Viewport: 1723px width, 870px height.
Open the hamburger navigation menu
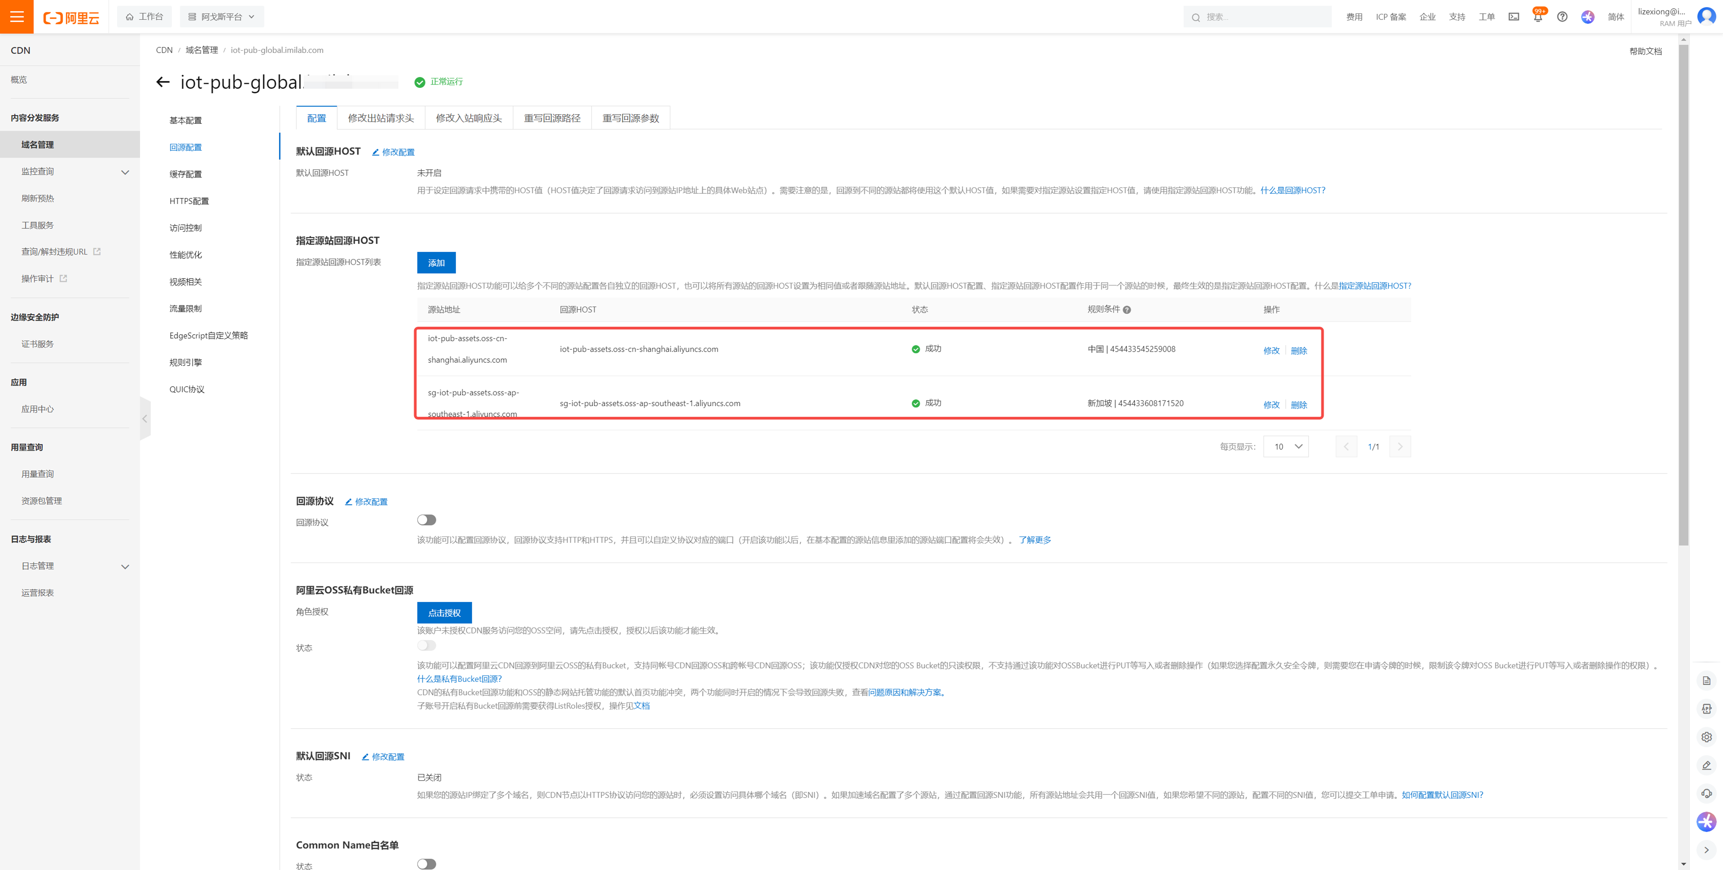[x=17, y=17]
